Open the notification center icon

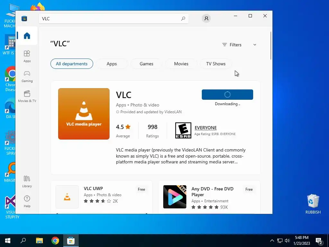click(x=319, y=241)
